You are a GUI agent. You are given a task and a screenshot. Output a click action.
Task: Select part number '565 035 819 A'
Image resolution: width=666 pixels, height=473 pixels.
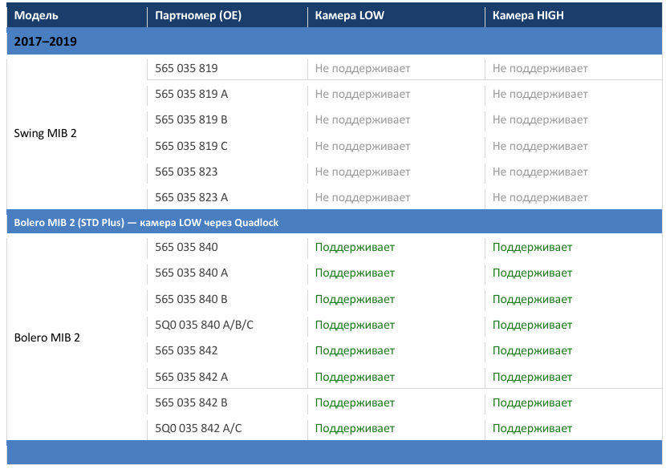tap(191, 94)
